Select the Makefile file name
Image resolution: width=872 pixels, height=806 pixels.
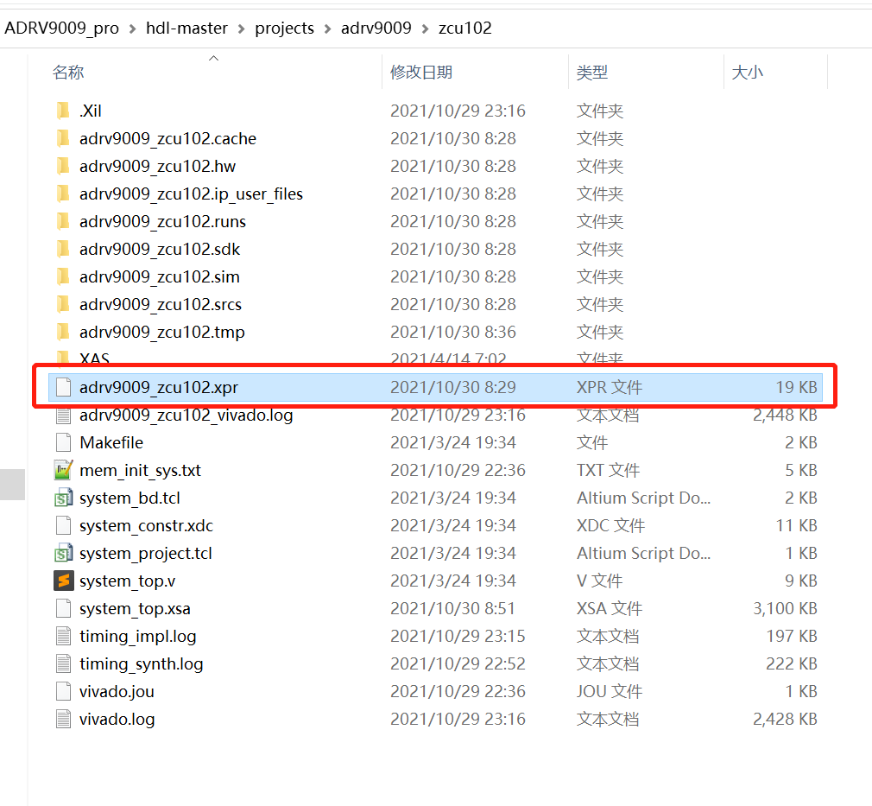click(111, 442)
